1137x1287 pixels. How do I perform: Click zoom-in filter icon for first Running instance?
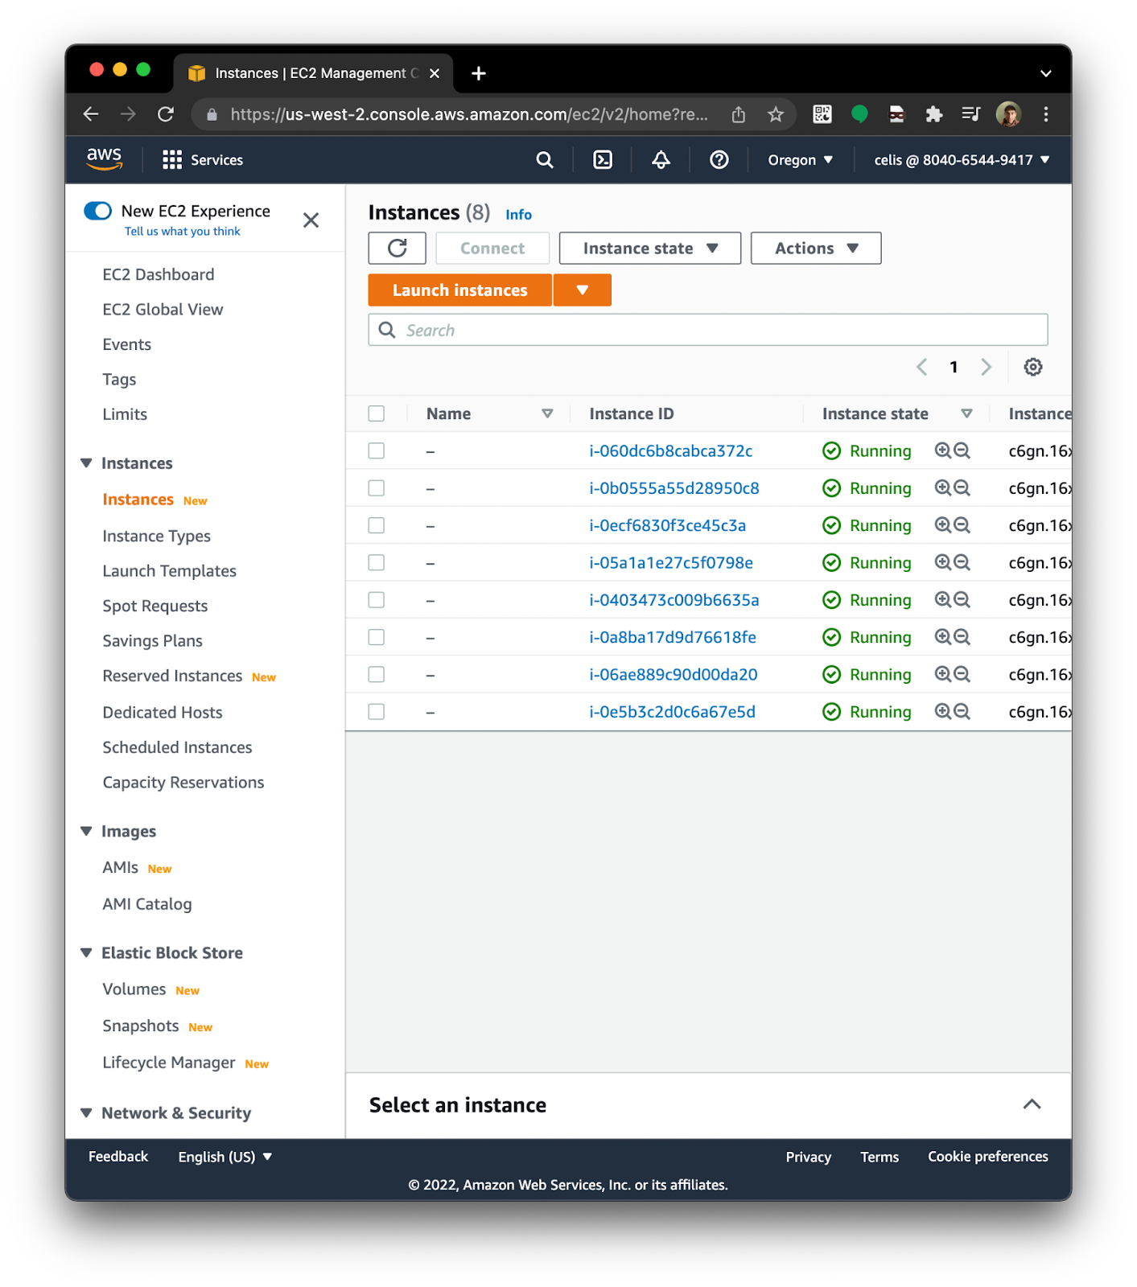942,450
